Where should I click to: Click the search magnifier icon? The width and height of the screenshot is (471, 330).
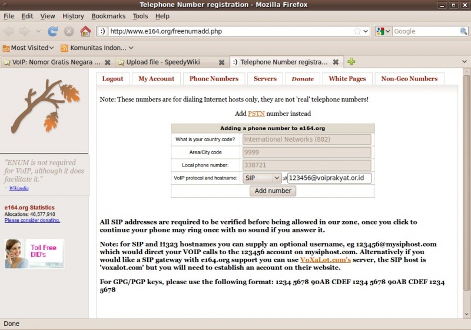click(463, 31)
